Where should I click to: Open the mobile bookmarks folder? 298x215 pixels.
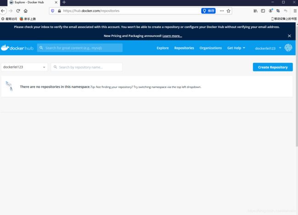(284, 19)
